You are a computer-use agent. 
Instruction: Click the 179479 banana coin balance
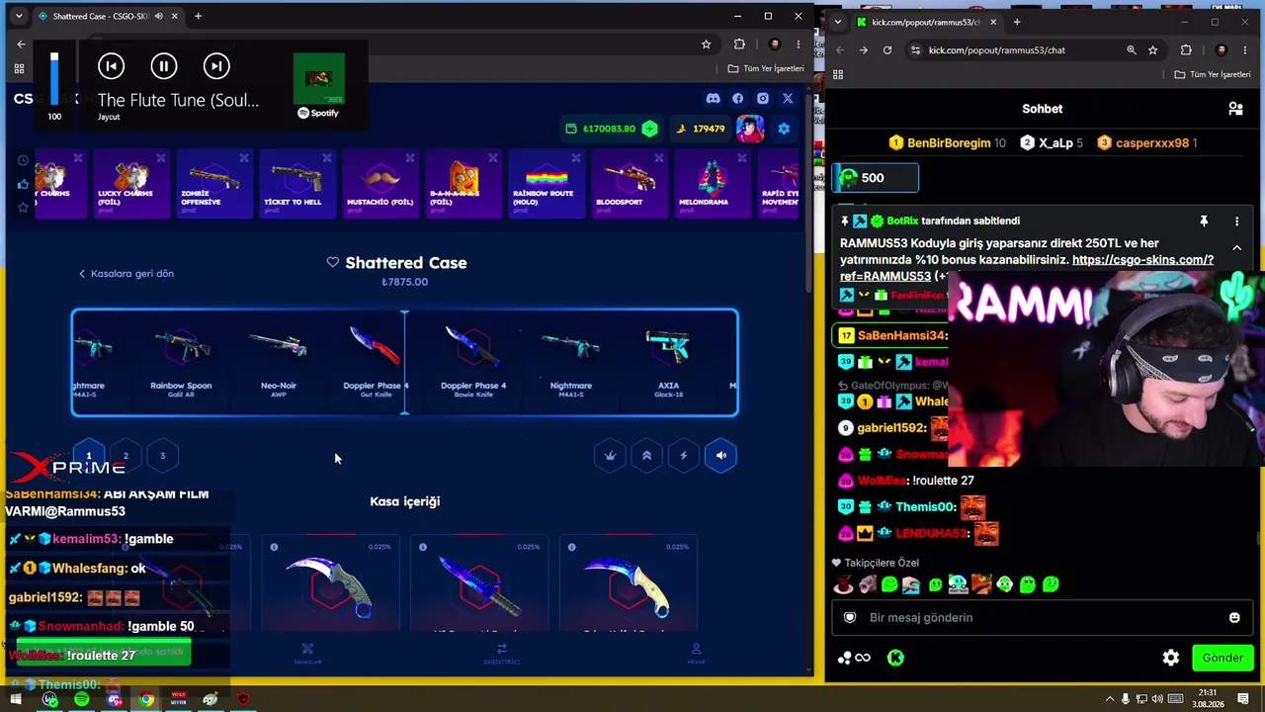pyautogui.click(x=700, y=129)
